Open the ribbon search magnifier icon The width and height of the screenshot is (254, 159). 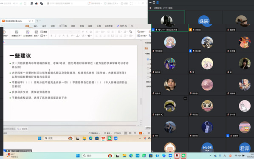click(x=132, y=26)
